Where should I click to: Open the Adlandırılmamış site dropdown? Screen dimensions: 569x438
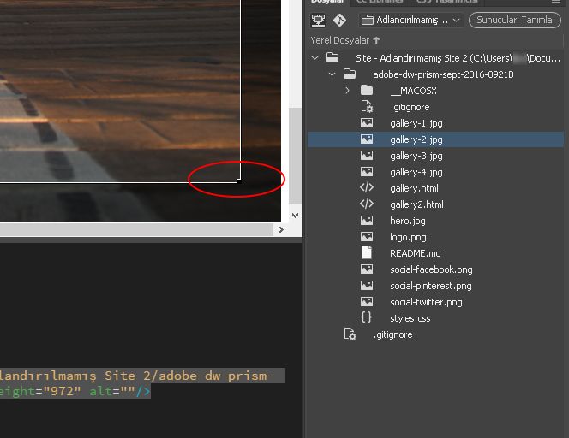click(x=410, y=20)
